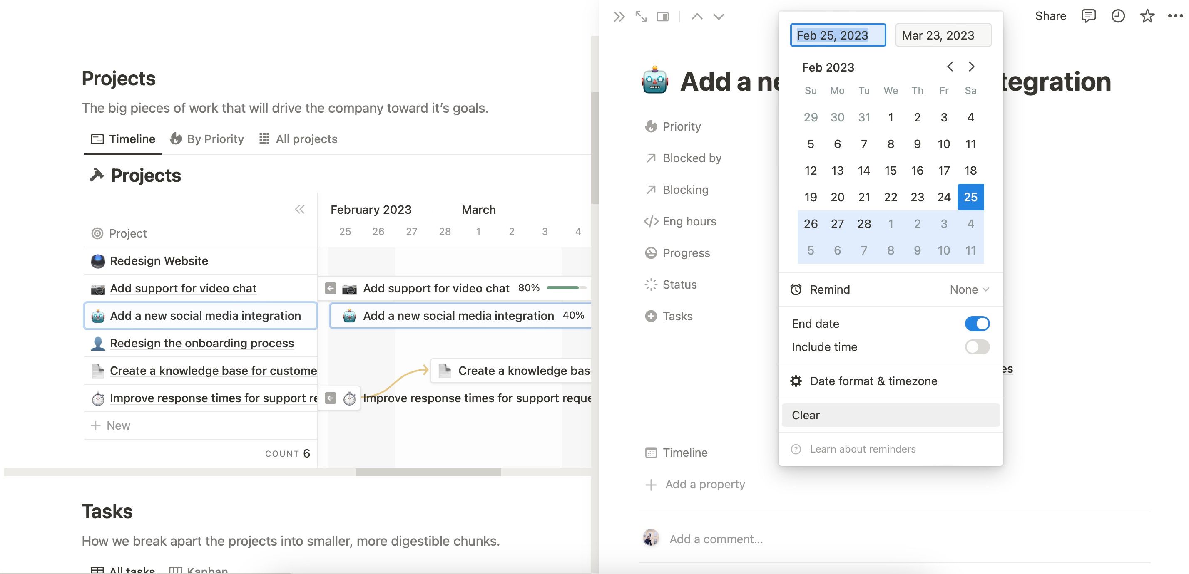The height and width of the screenshot is (574, 1189).
Task: Enable the Include time toggle
Action: [x=977, y=347]
